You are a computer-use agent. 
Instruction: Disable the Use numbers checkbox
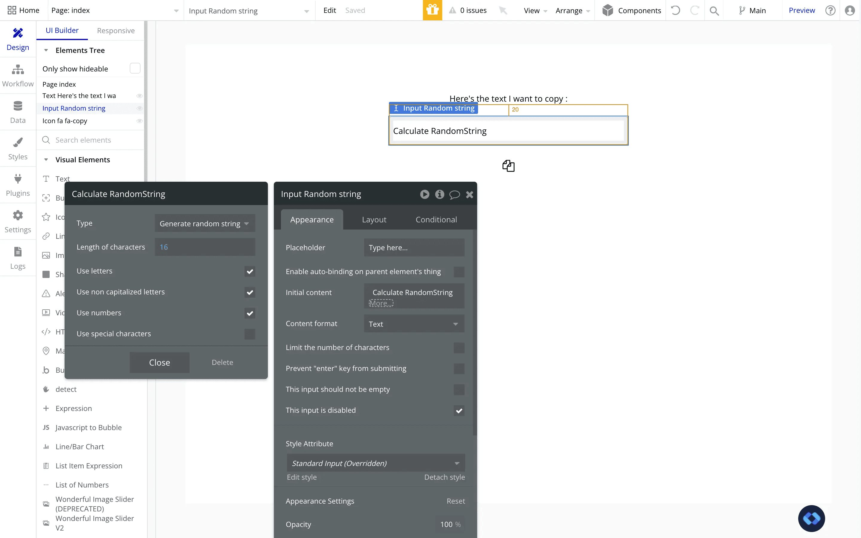point(249,313)
